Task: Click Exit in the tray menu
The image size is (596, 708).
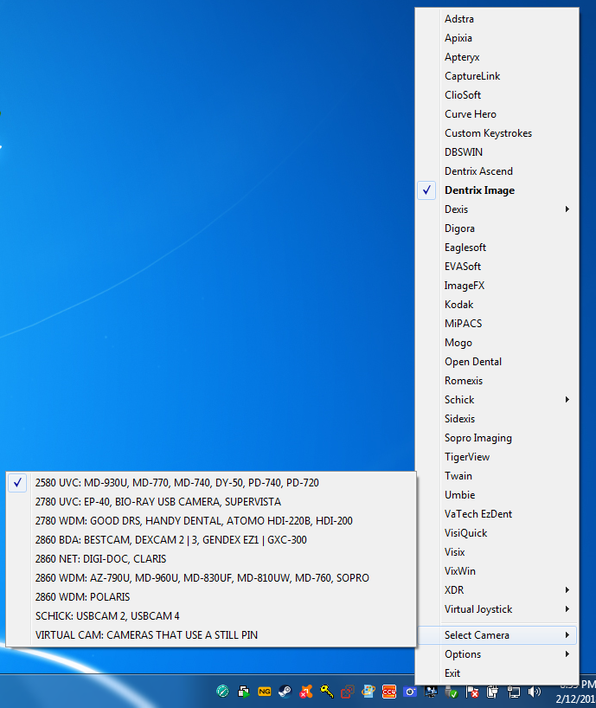Action: [497, 673]
